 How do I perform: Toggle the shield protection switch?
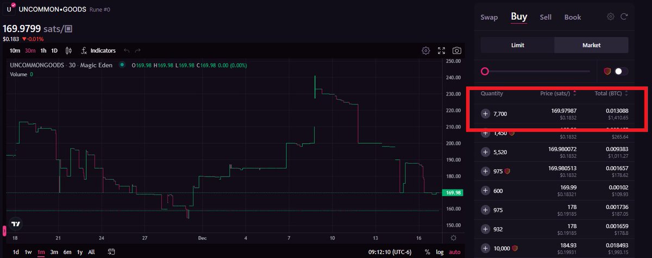tap(621, 71)
